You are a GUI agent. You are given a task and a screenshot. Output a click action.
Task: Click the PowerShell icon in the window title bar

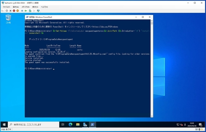[x=27, y=17]
